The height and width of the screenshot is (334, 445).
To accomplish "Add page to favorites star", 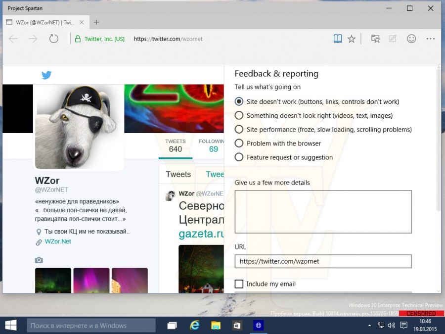I will click(x=352, y=39).
